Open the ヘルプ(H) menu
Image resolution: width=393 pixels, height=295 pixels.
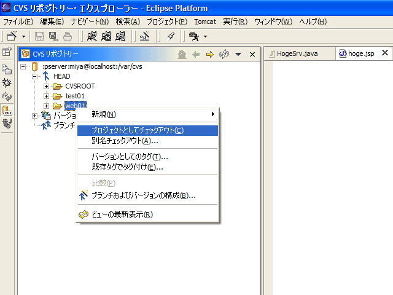313,22
